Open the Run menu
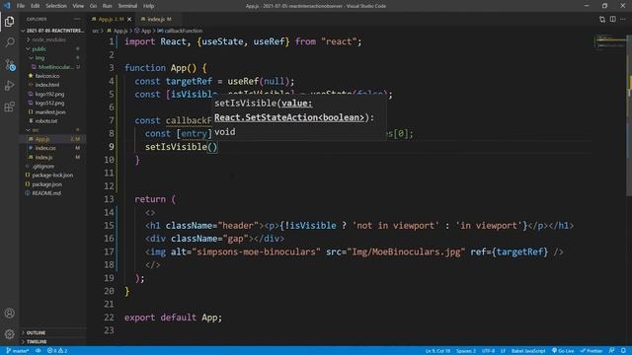The width and height of the screenshot is (632, 355). click(x=107, y=6)
